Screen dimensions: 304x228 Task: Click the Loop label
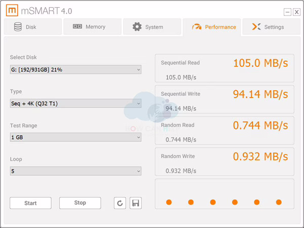[x=16, y=160]
